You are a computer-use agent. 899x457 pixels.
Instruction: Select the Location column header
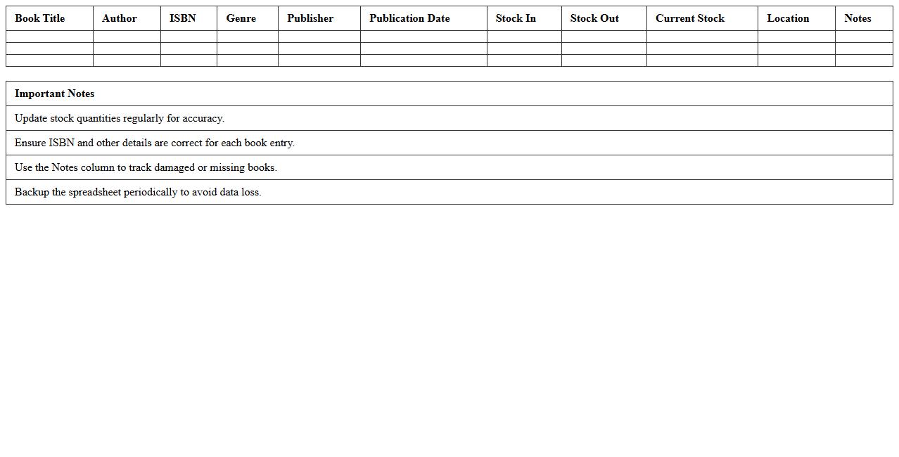tap(788, 18)
